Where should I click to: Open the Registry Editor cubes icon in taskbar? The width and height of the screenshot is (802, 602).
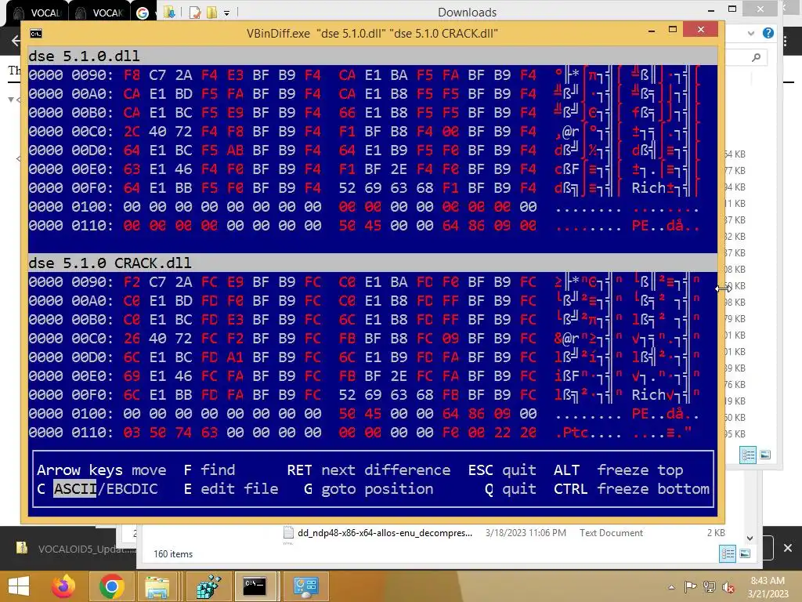coord(208,586)
